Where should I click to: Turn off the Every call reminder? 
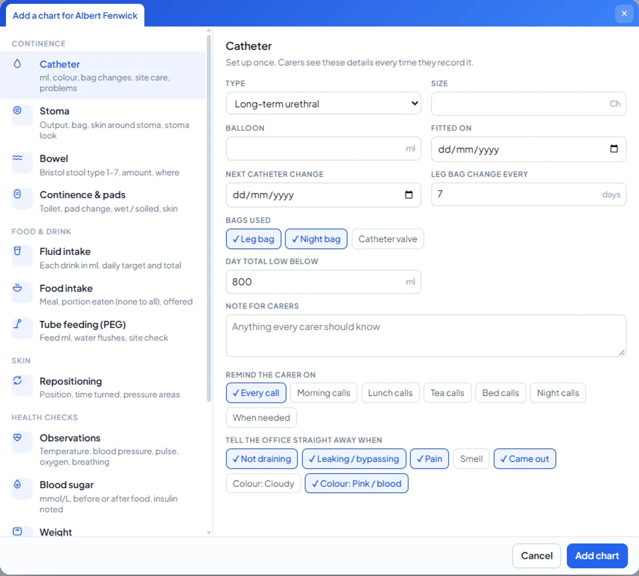tap(256, 393)
